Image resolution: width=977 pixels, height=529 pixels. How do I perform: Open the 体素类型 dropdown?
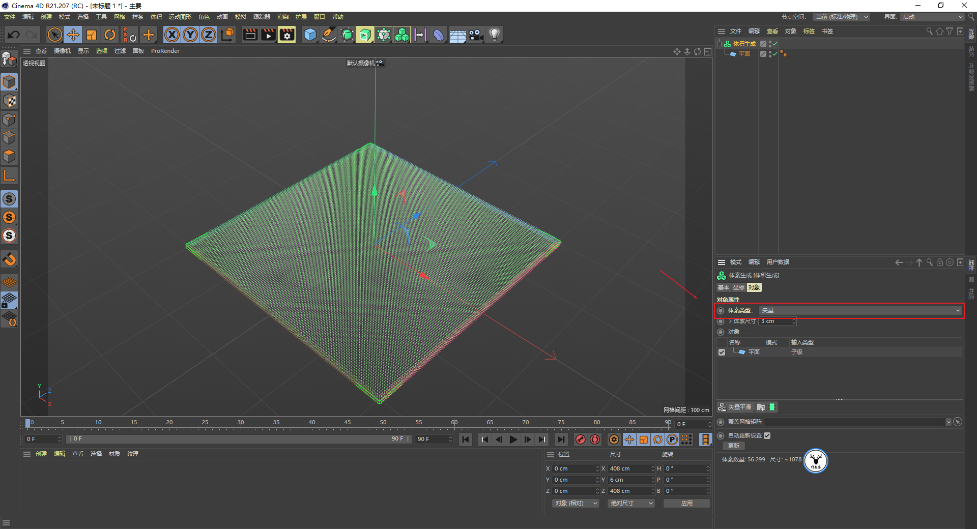(860, 310)
